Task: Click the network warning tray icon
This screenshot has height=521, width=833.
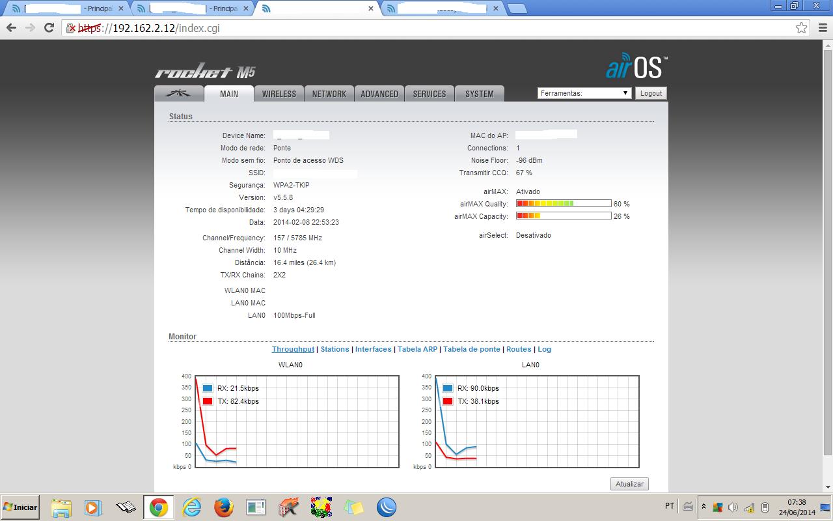Action: click(x=749, y=507)
